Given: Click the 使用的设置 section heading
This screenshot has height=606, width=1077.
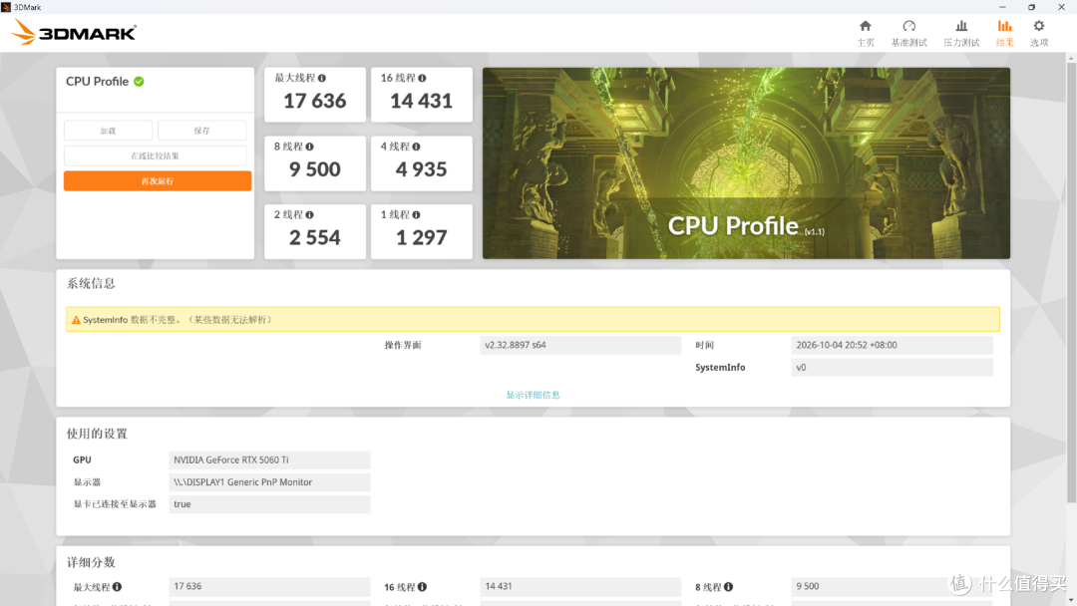Looking at the screenshot, I should coord(97,434).
